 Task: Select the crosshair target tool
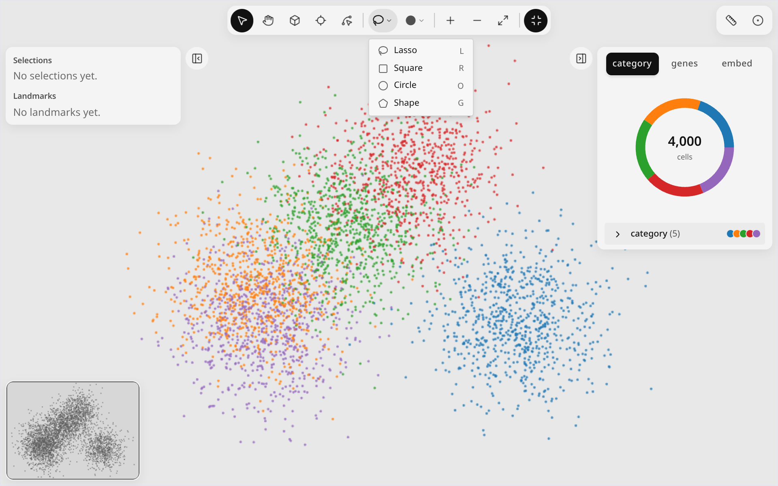[321, 21]
